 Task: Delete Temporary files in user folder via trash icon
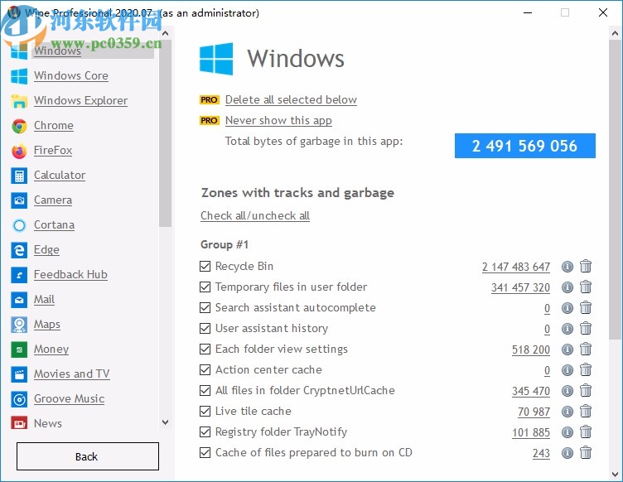(x=586, y=287)
